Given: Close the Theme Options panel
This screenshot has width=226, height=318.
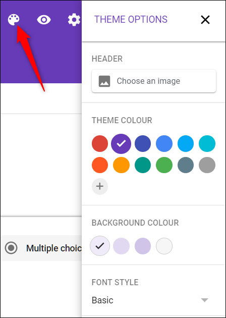Looking at the screenshot, I should (205, 20).
